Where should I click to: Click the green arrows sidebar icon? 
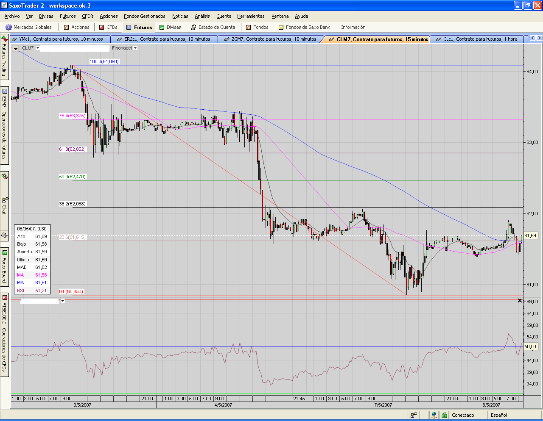(4, 176)
